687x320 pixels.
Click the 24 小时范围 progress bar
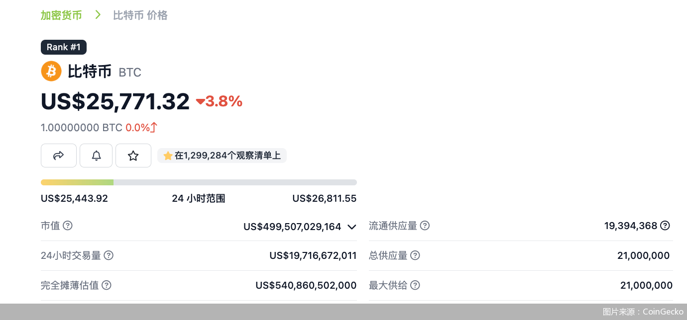tap(199, 182)
